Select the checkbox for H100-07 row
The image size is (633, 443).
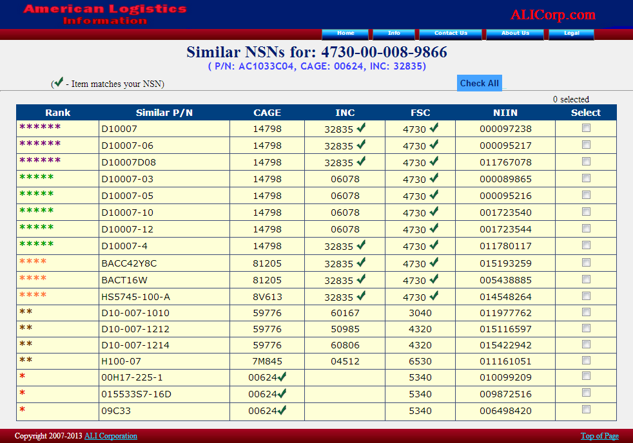pos(586,360)
